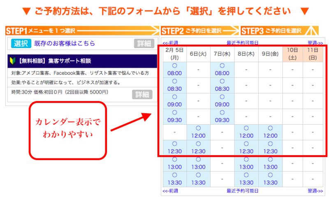Viewport: 329px width, 199px height.
Task: Click the 11日(日) column header
Action: coord(313,54)
